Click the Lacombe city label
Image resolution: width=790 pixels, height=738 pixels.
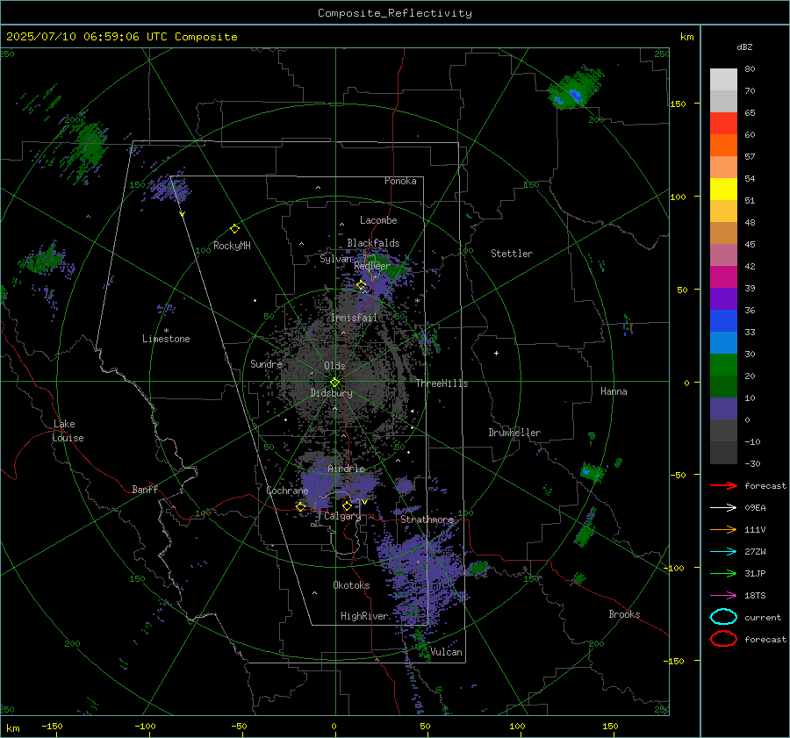coord(378,220)
